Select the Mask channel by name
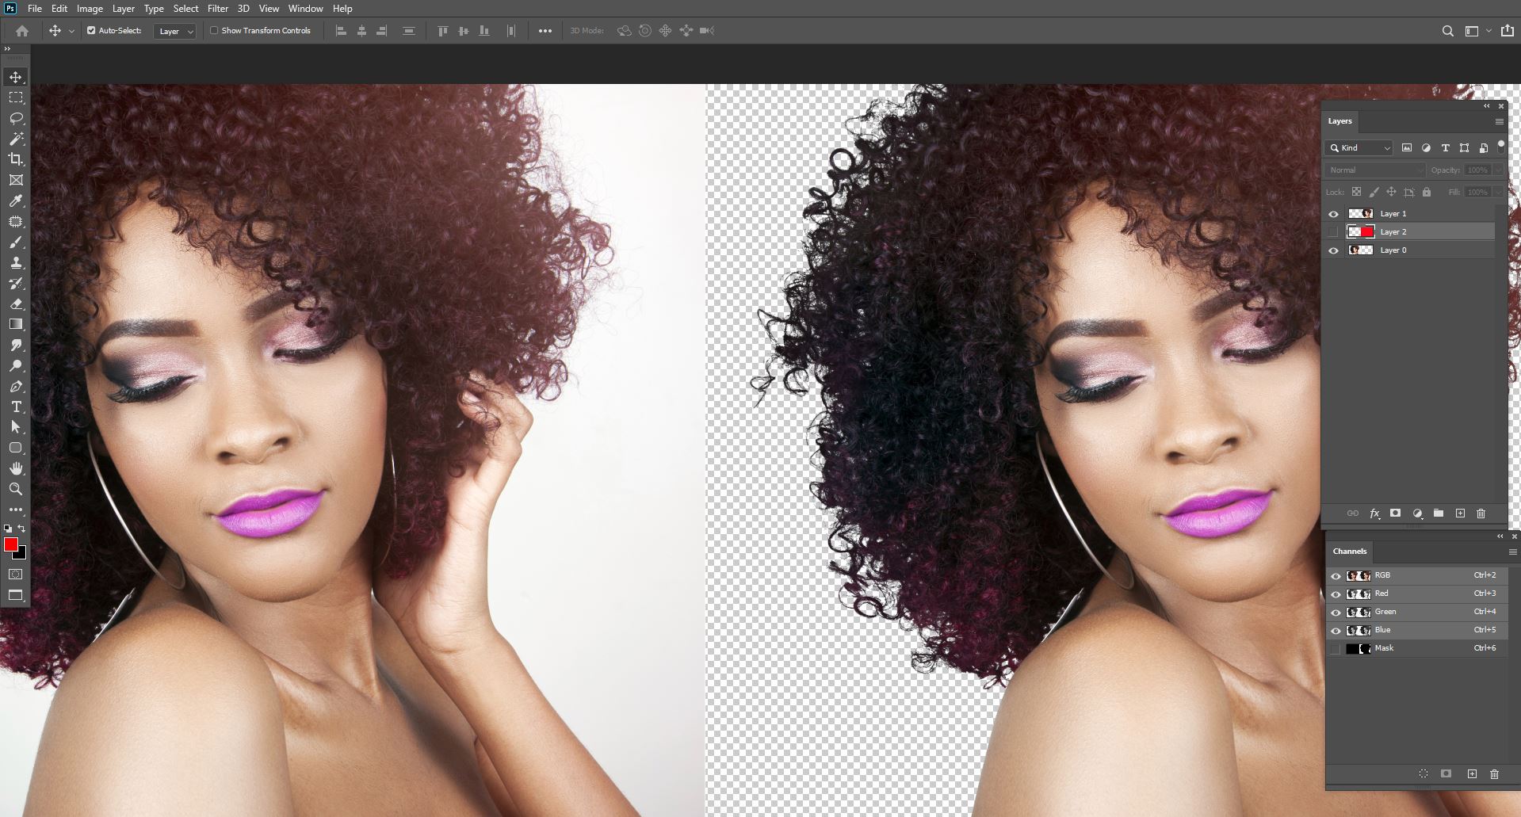 pos(1384,648)
